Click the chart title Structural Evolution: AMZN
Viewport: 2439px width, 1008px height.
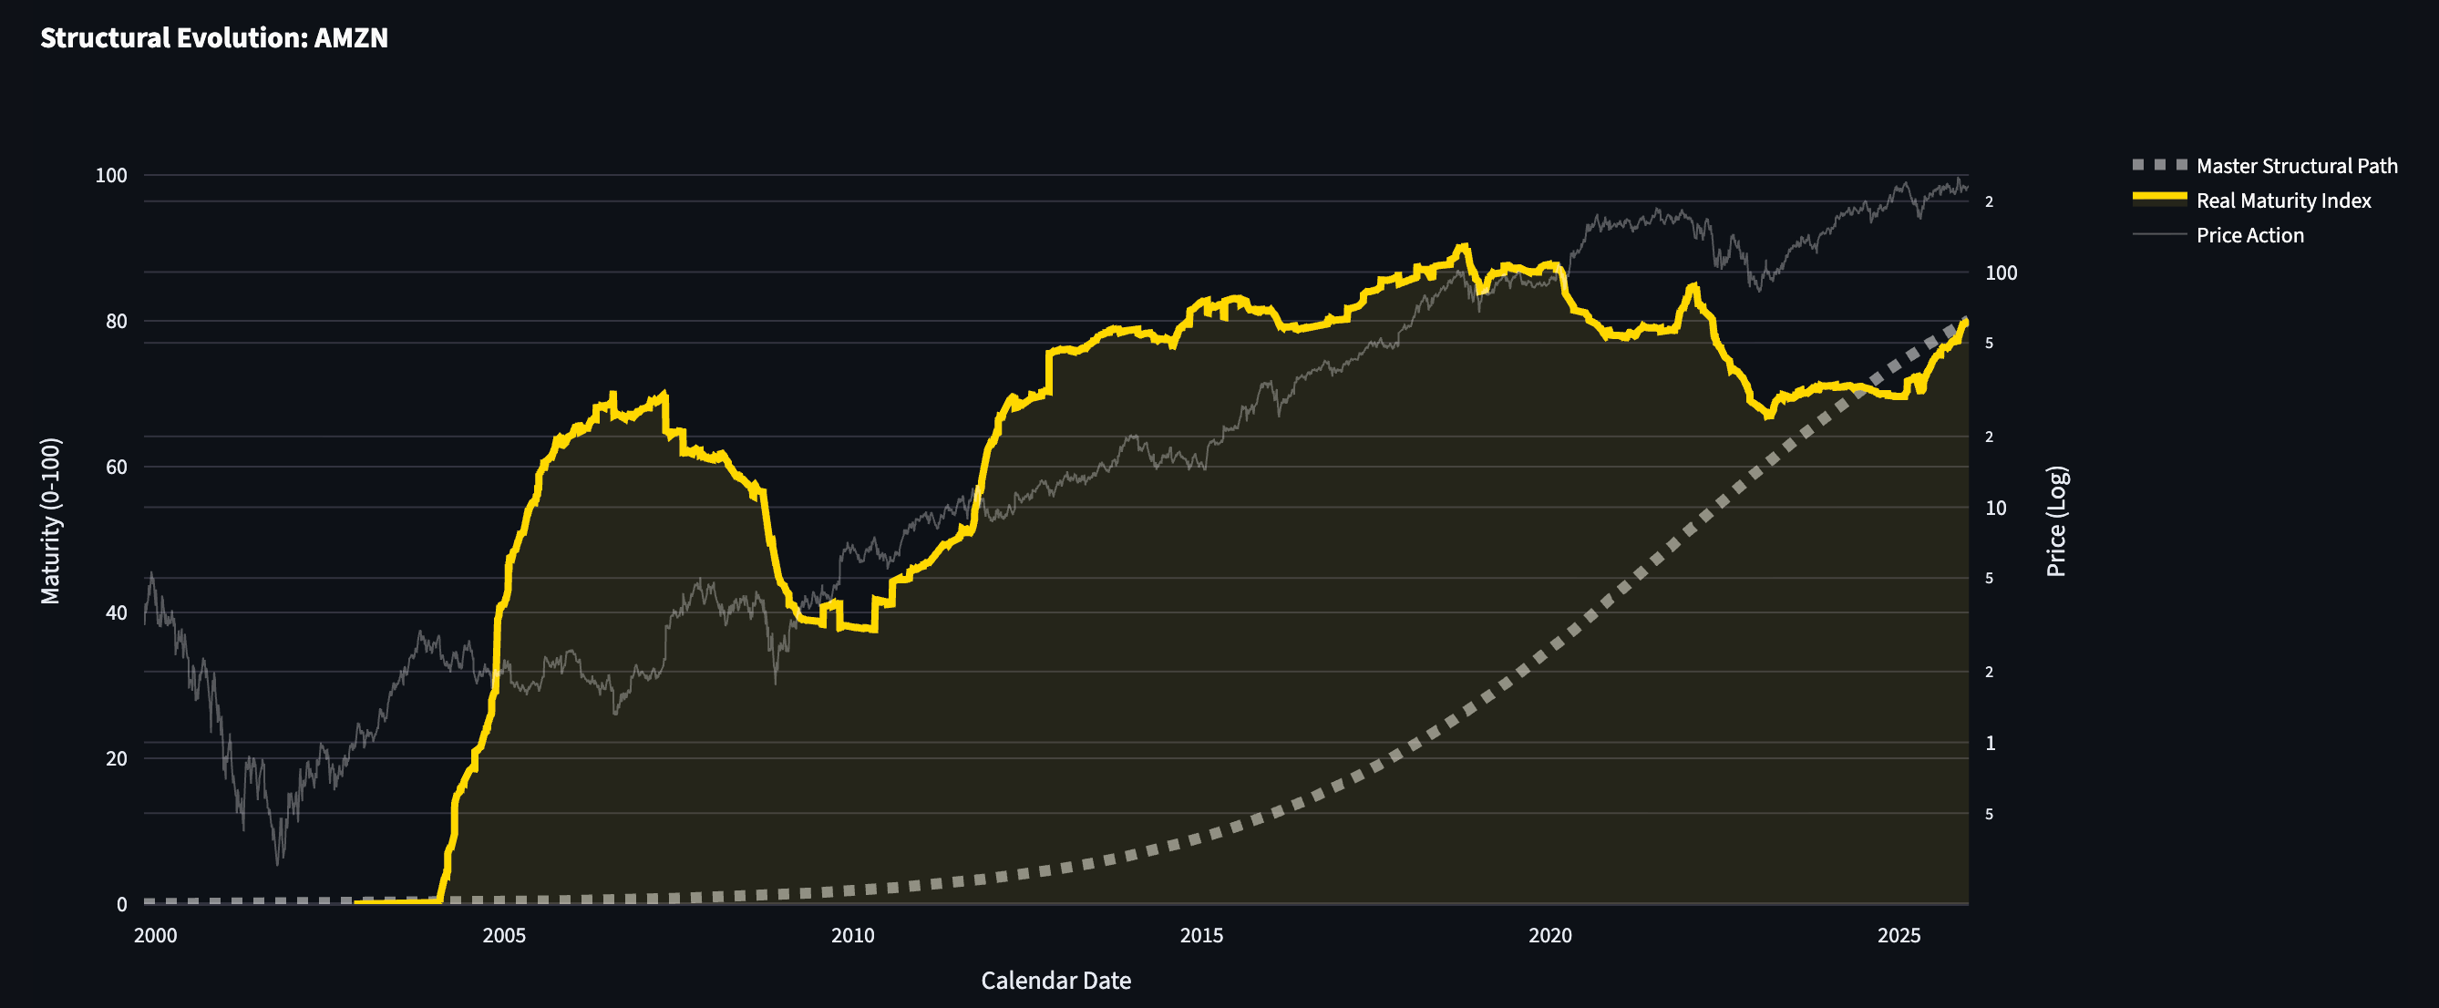(214, 38)
